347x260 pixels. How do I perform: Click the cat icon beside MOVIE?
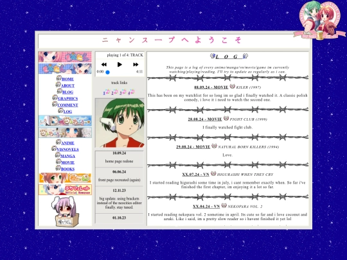(x=58, y=161)
